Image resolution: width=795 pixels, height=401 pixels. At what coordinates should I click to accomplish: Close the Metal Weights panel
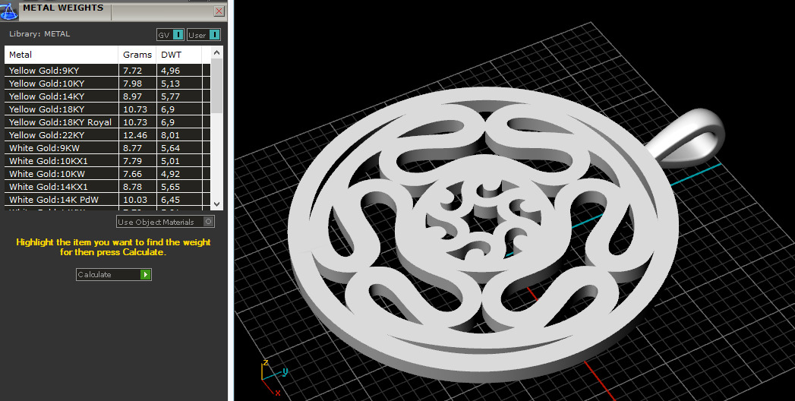click(x=219, y=11)
